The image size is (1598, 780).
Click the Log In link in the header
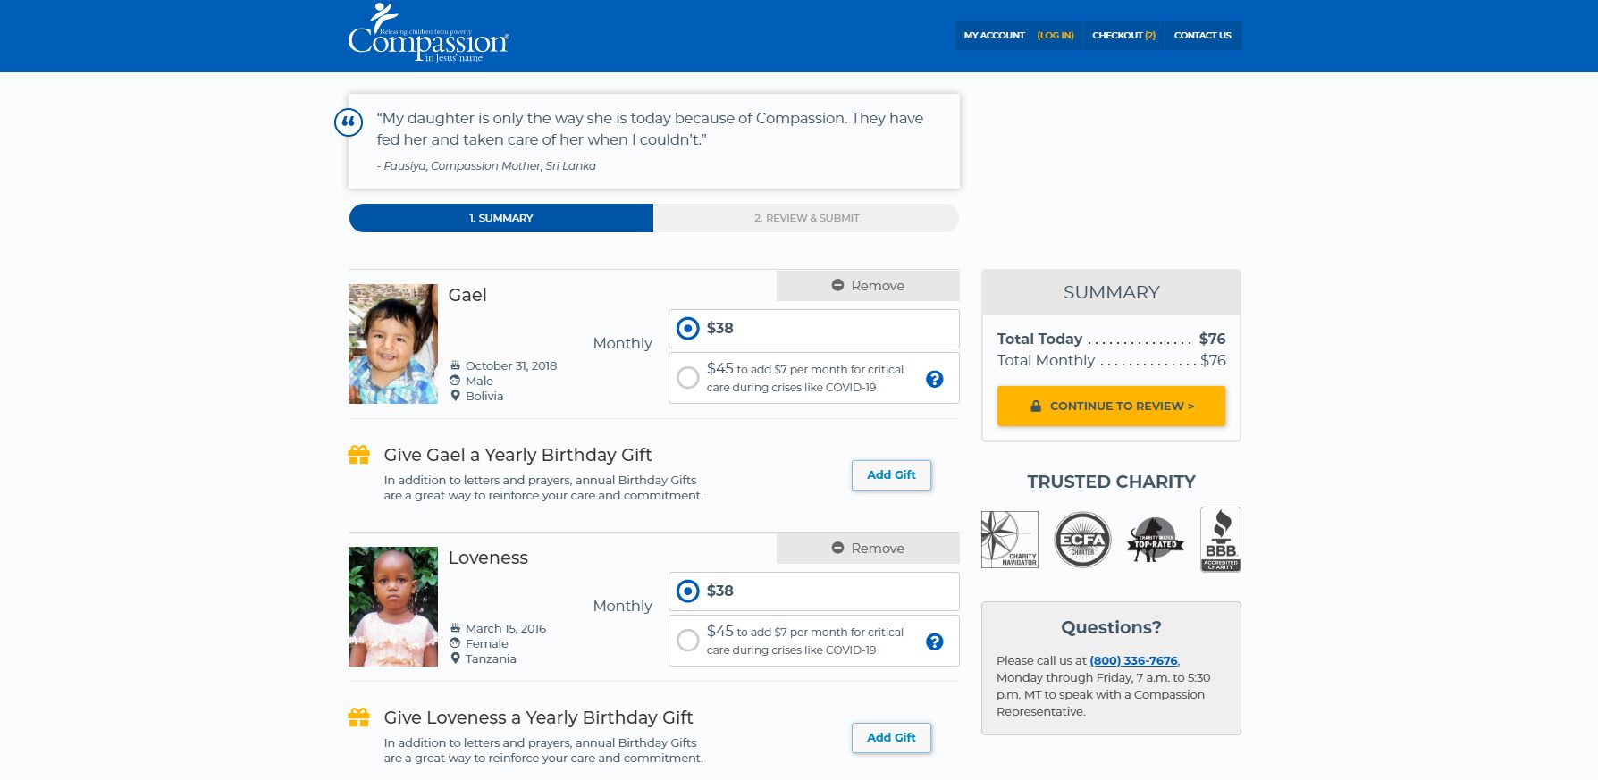1056,36
